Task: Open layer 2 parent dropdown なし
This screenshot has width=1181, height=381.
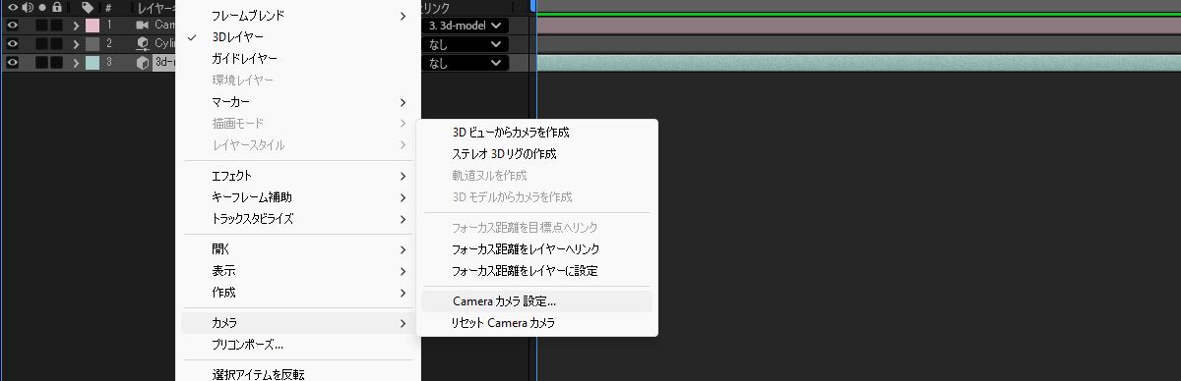Action: click(x=465, y=43)
